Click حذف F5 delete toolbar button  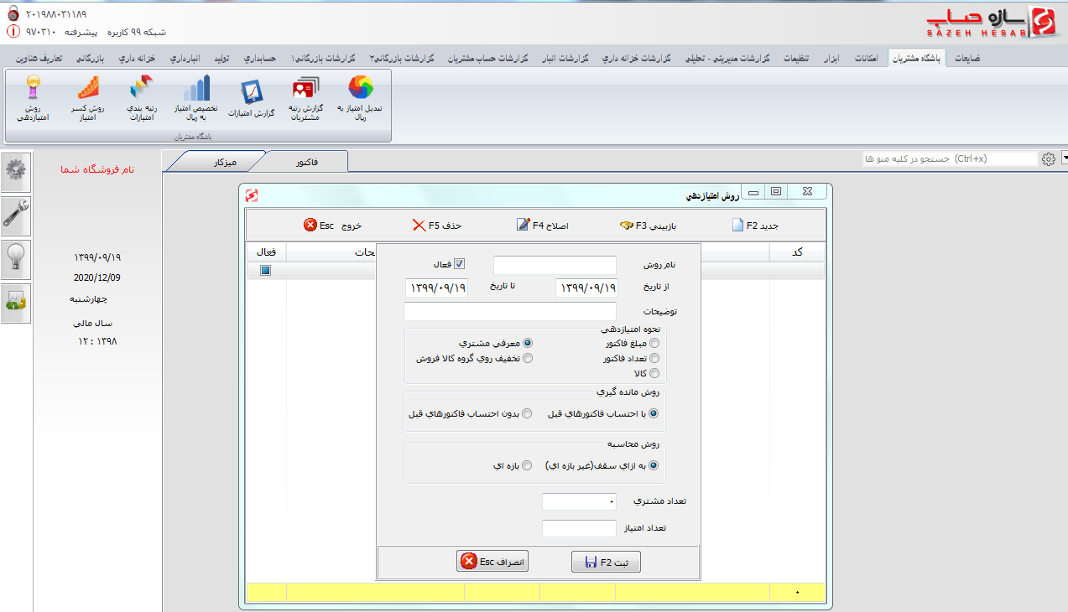click(x=437, y=226)
